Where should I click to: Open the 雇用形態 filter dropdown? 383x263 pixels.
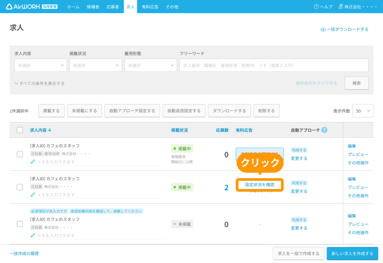(150, 65)
